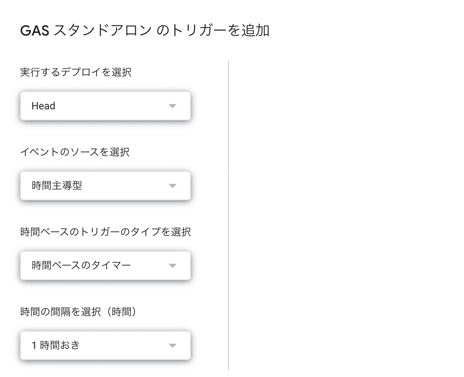The image size is (464, 377).
Task: Click the word GAS in the title
Action: [x=35, y=31]
